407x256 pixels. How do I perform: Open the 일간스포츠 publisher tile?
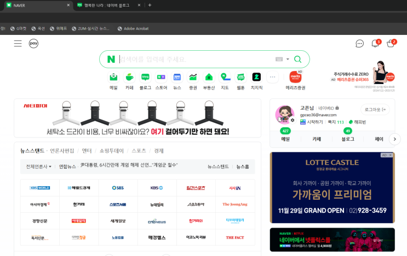point(196,188)
